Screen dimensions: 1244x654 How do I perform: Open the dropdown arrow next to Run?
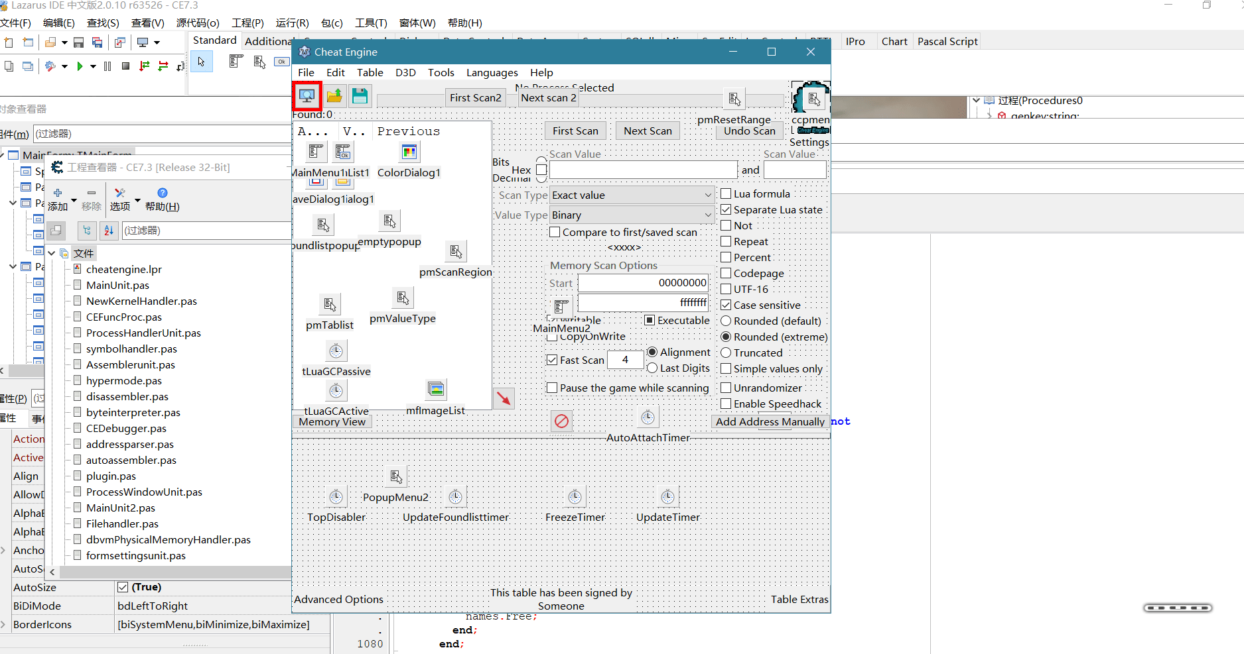pos(93,66)
